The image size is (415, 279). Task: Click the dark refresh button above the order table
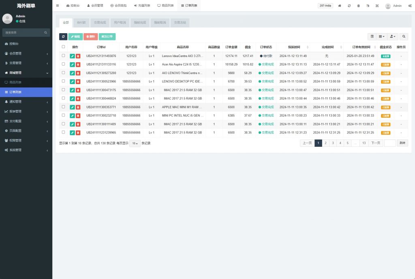(63, 36)
